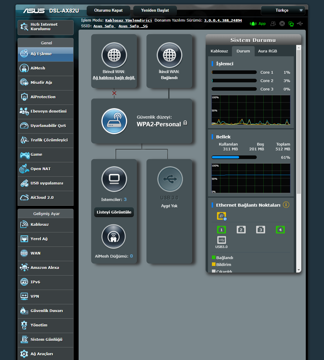Click Listeyi Görüntüle button
This screenshot has height=360, width=324.
(x=114, y=212)
